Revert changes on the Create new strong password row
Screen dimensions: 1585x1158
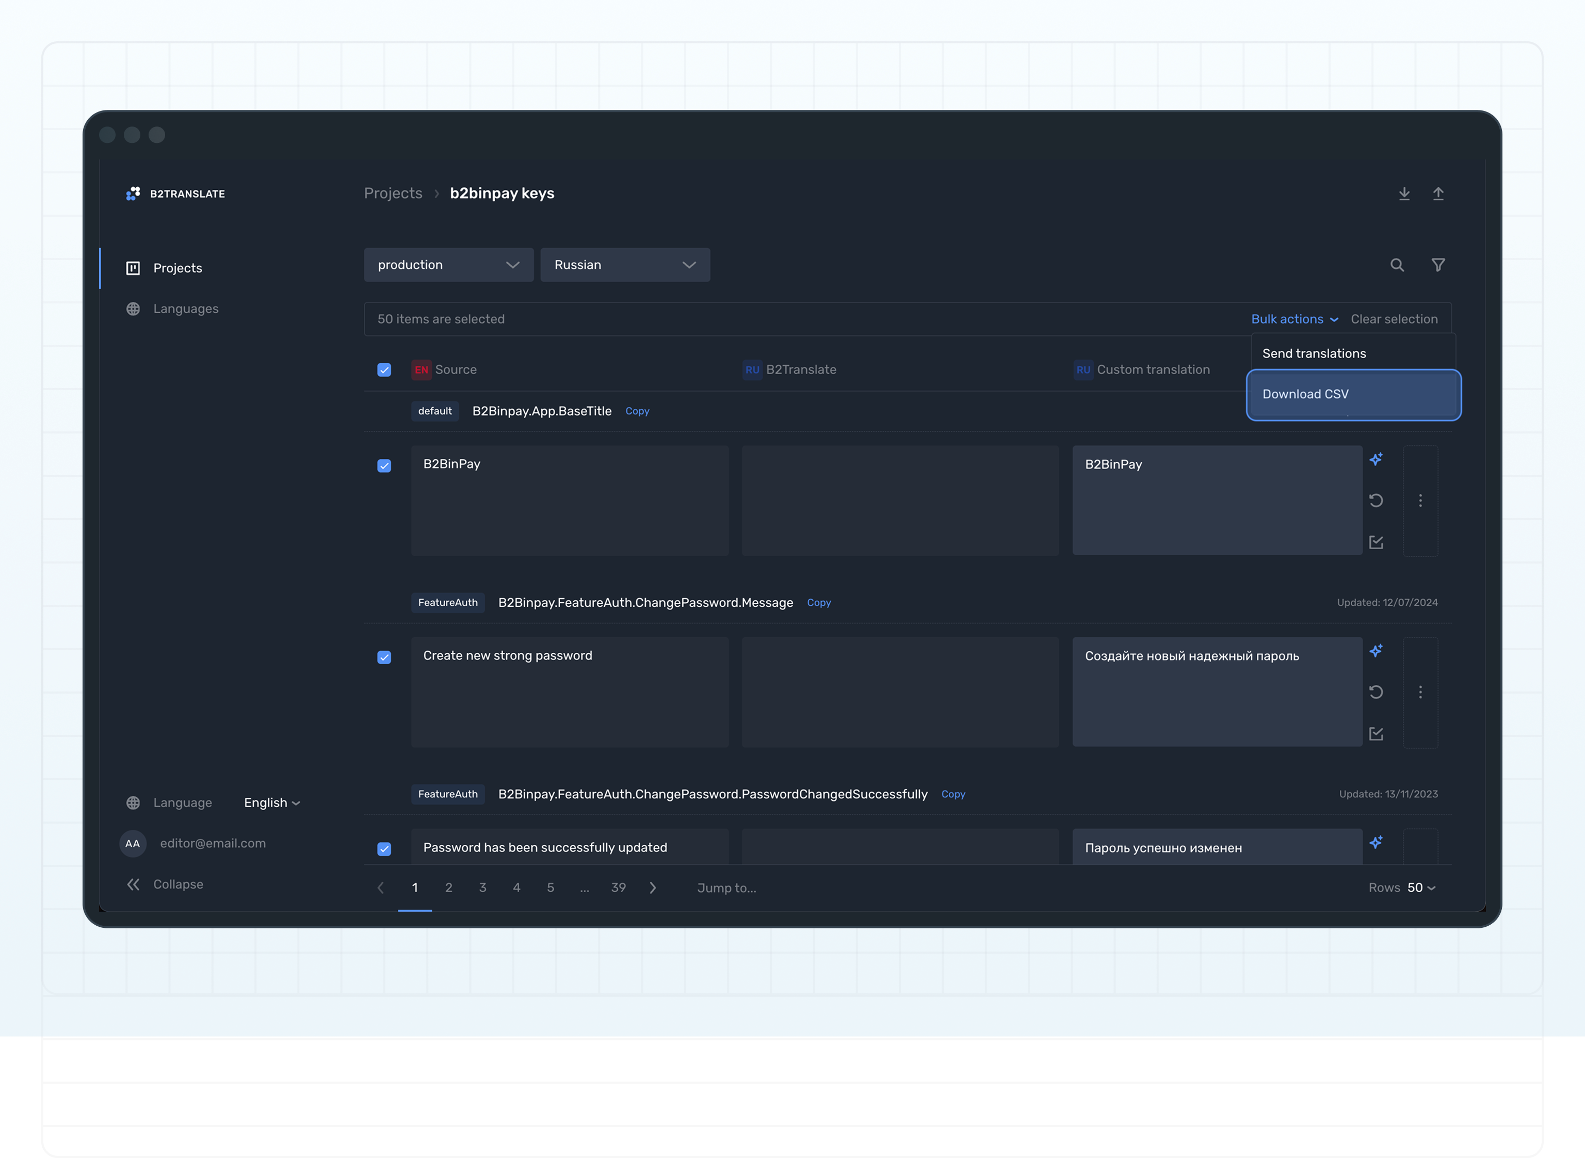pyautogui.click(x=1377, y=693)
